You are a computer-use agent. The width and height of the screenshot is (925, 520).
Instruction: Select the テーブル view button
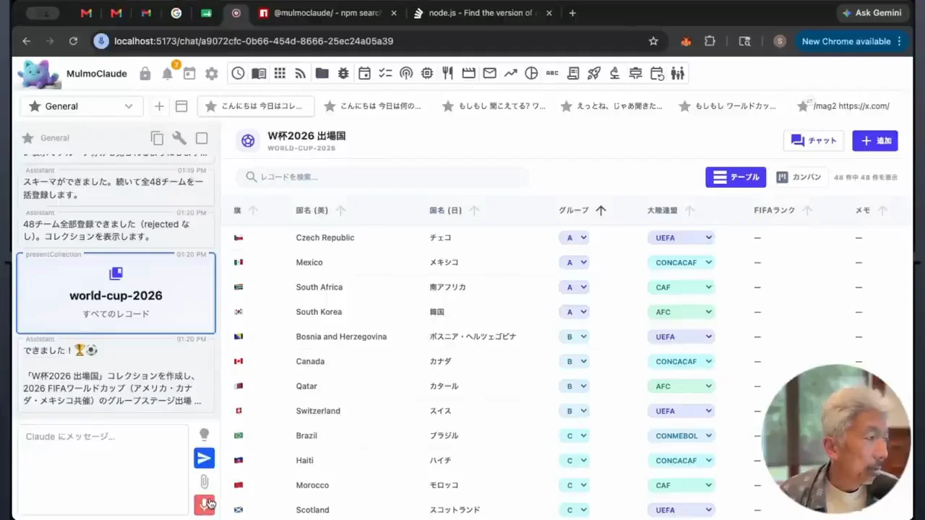tap(736, 177)
